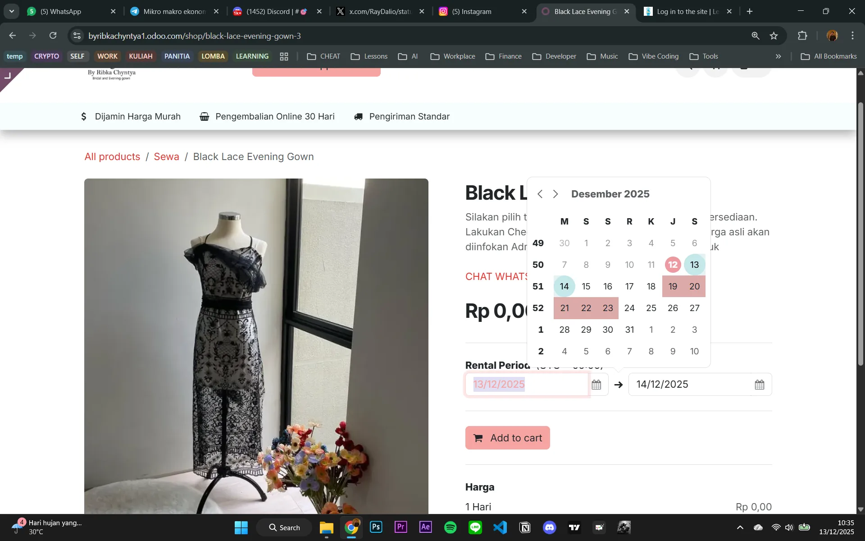The image size is (865, 541).
Task: Switch to Log in to the site tab
Action: [687, 11]
